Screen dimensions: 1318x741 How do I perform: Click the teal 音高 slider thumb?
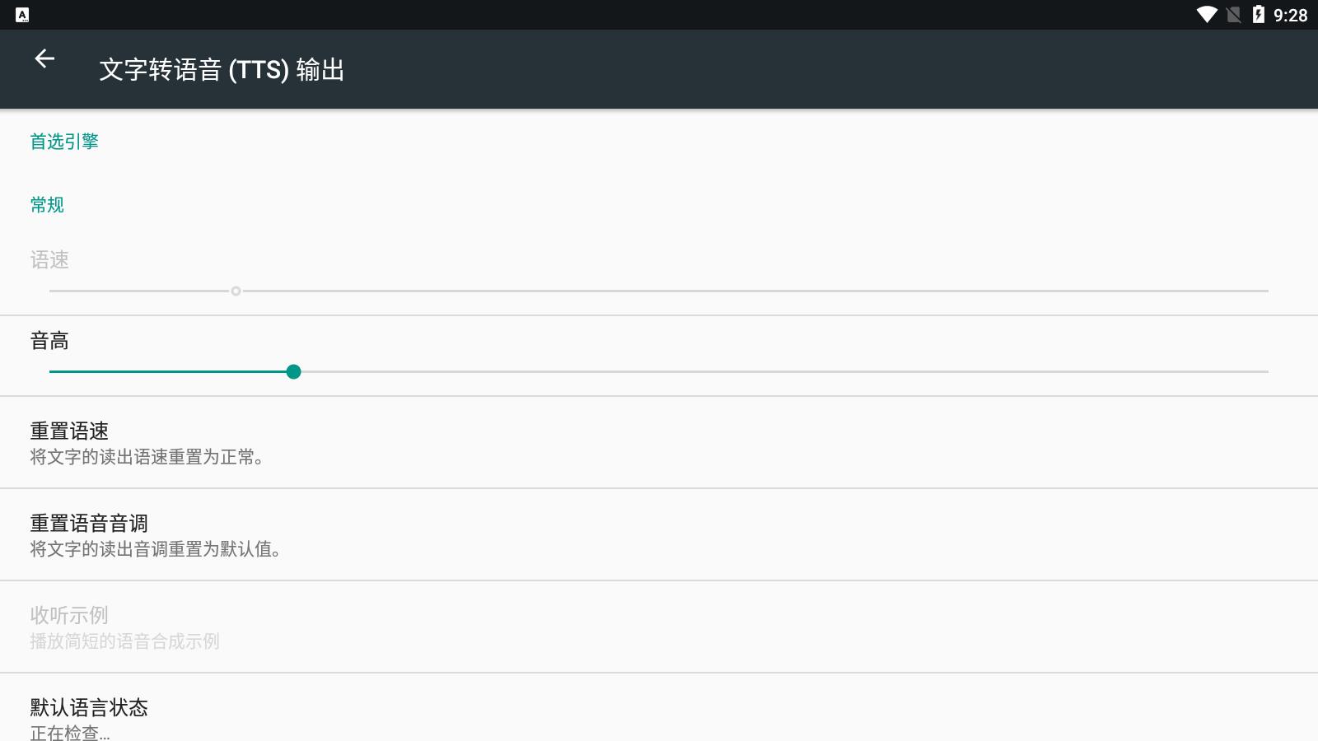293,372
